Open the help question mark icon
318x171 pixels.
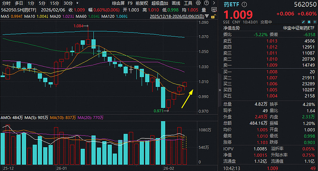pos(206,3)
